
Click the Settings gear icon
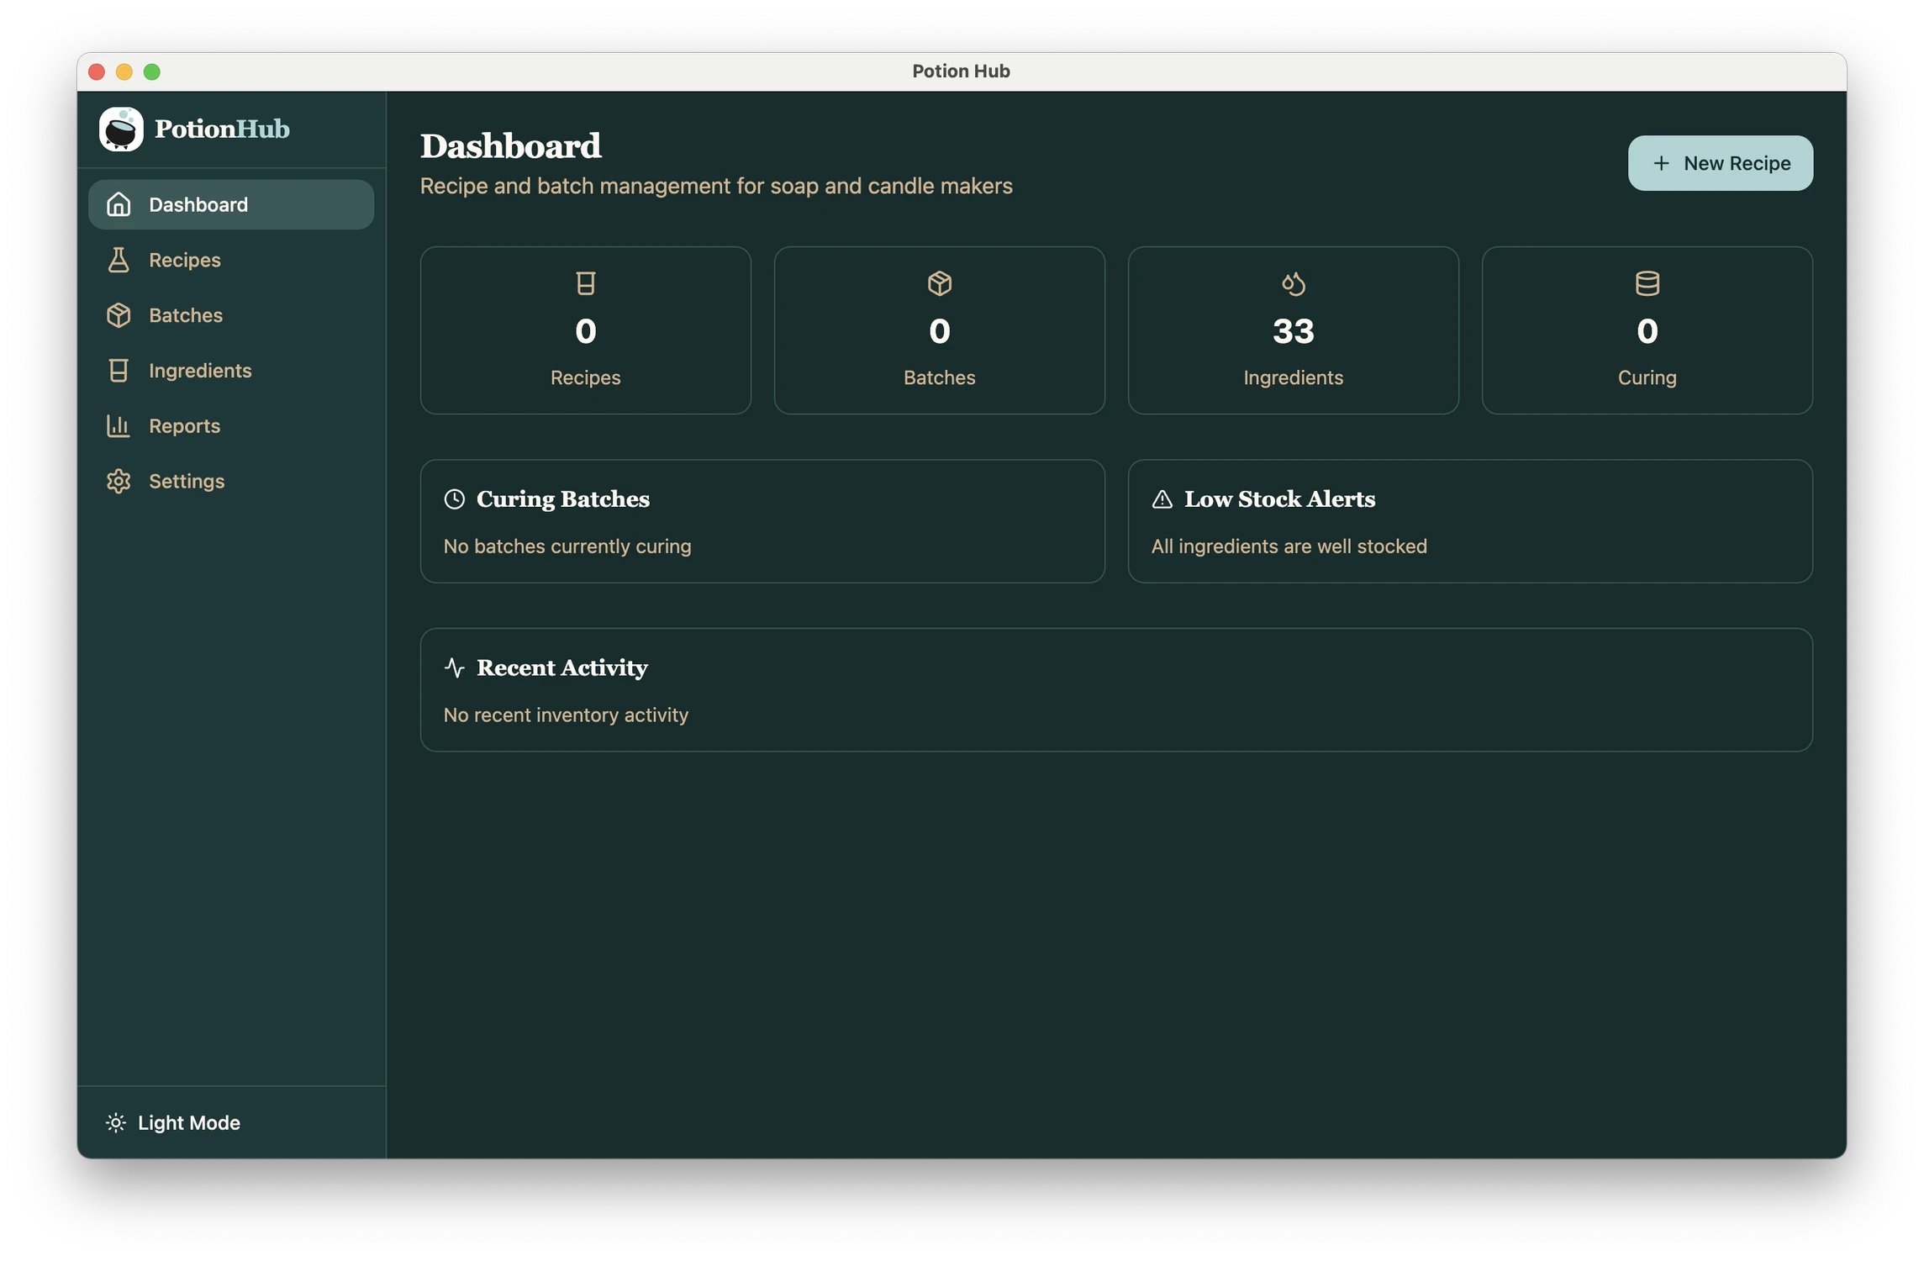pyautogui.click(x=119, y=481)
